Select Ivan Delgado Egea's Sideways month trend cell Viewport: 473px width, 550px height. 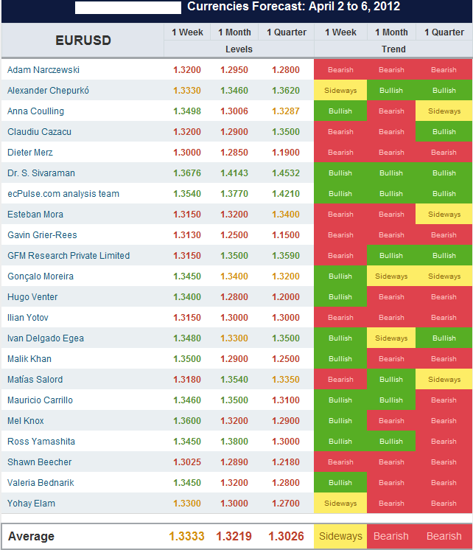391,338
